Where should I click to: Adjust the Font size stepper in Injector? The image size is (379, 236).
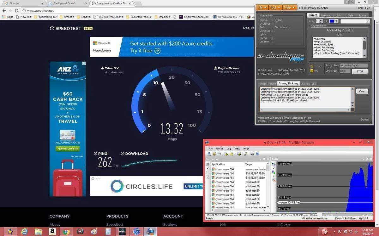click(321, 21)
